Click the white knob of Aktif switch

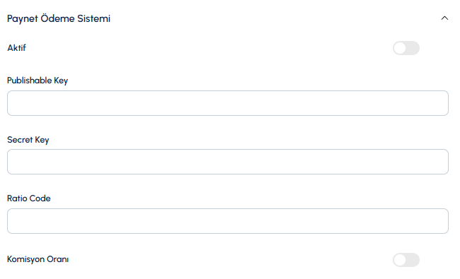[400, 48]
